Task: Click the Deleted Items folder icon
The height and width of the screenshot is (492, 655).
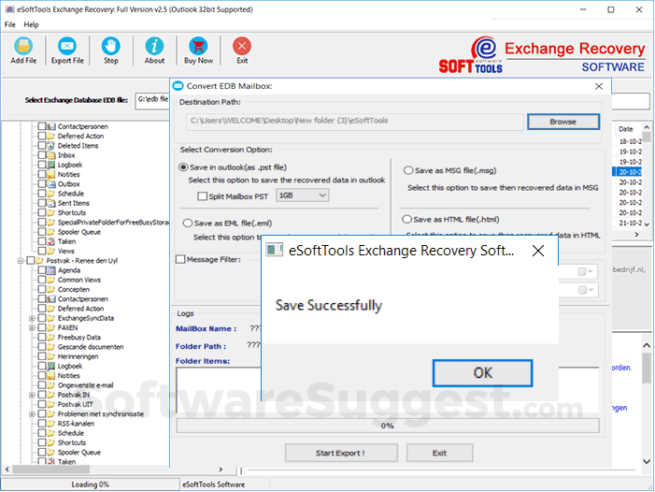Action: [x=51, y=146]
